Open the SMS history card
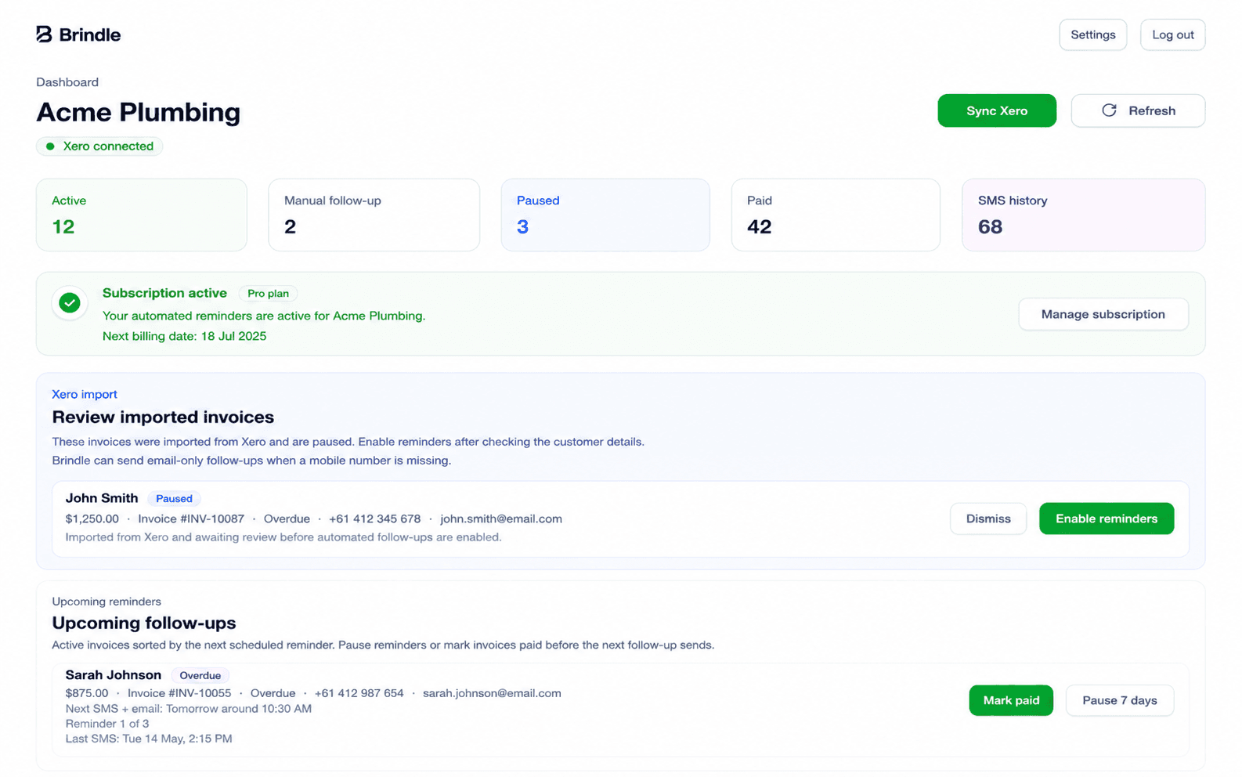This screenshot has height=777, width=1242. click(1083, 215)
